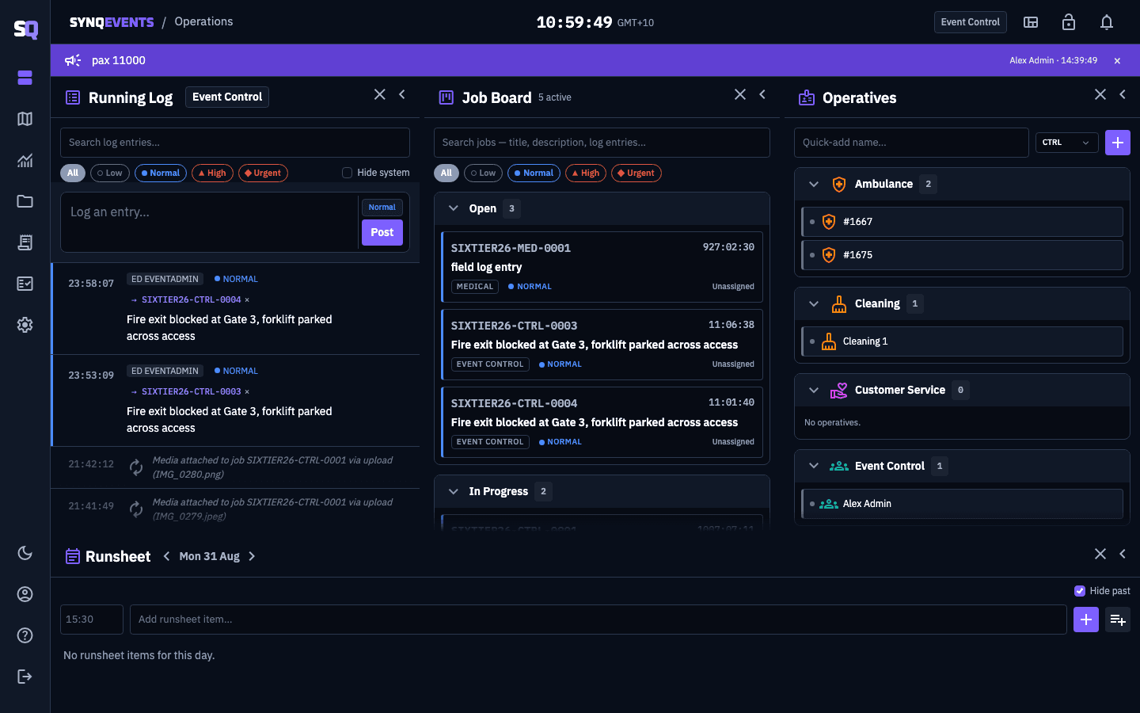The image size is (1140, 713).
Task: Select Normal filter in Running Log
Action: coord(161,173)
